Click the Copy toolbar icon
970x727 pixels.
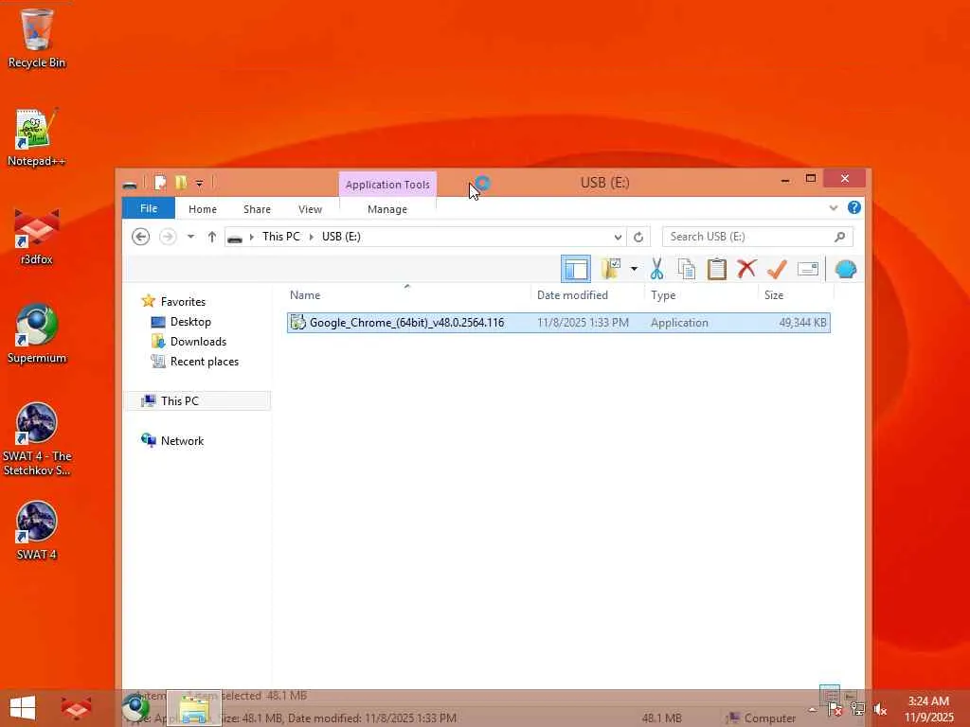(x=686, y=269)
